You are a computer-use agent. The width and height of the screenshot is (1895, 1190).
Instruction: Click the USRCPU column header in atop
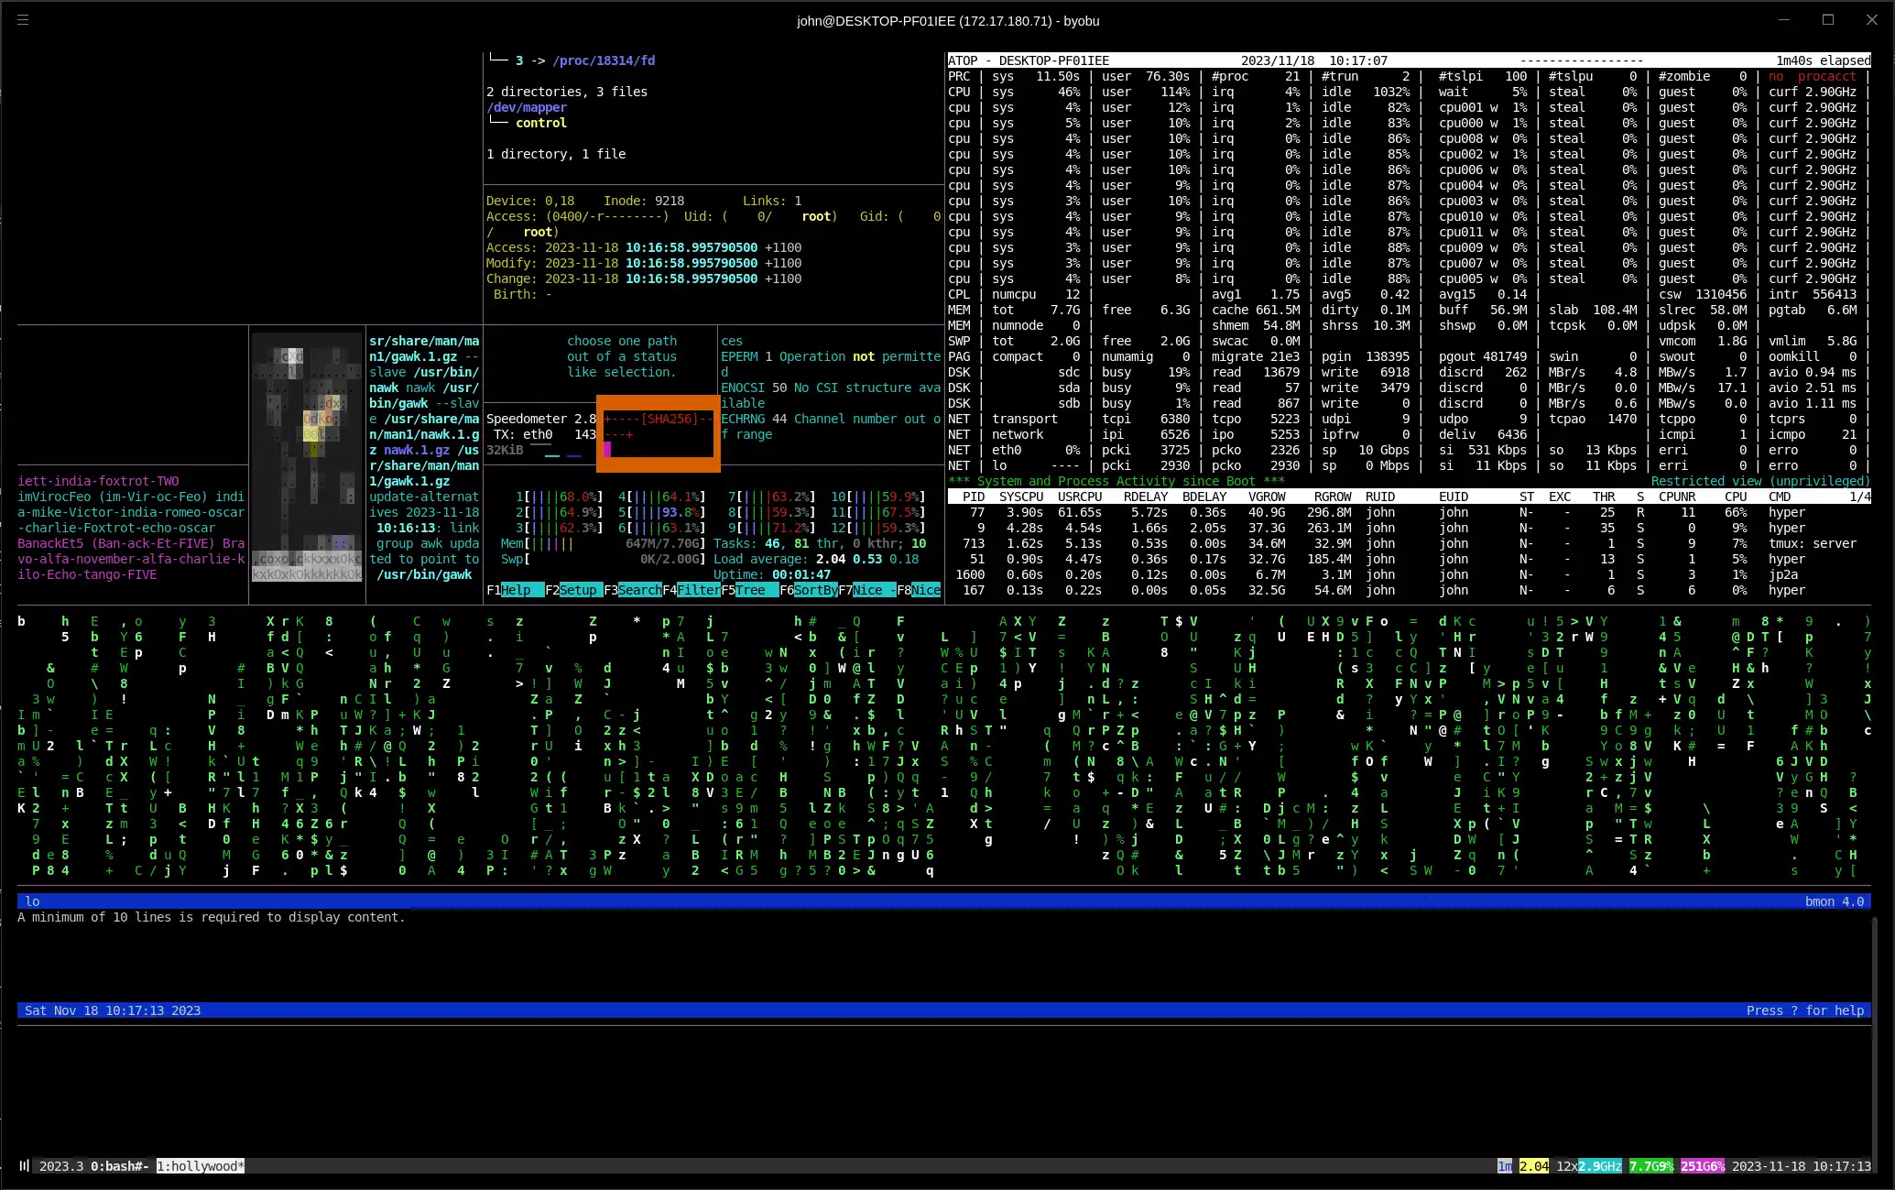click(x=1080, y=497)
